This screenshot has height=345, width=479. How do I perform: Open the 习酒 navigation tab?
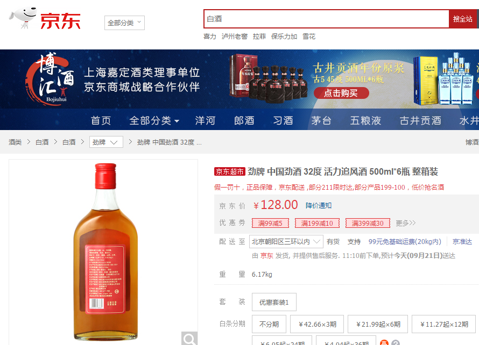tap(283, 120)
